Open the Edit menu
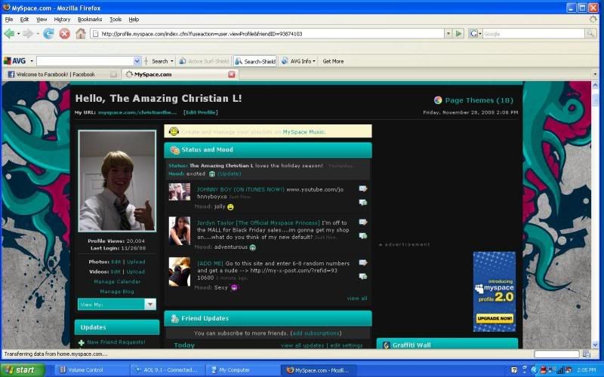The image size is (604, 377). pyautogui.click(x=24, y=20)
